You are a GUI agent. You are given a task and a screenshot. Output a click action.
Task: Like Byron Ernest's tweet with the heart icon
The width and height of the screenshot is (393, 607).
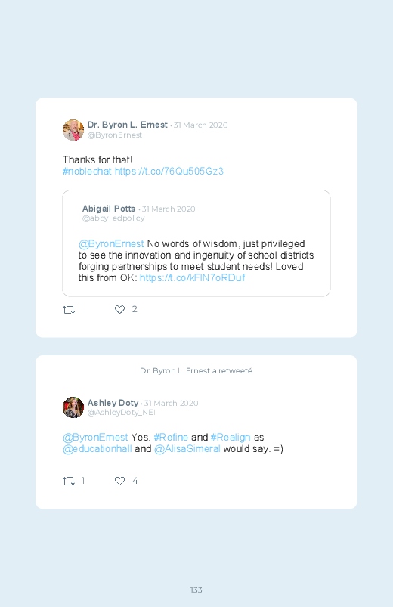(x=119, y=309)
